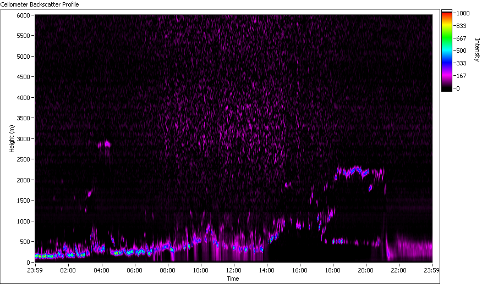Click the 06:00 time tick label

[x=134, y=270]
